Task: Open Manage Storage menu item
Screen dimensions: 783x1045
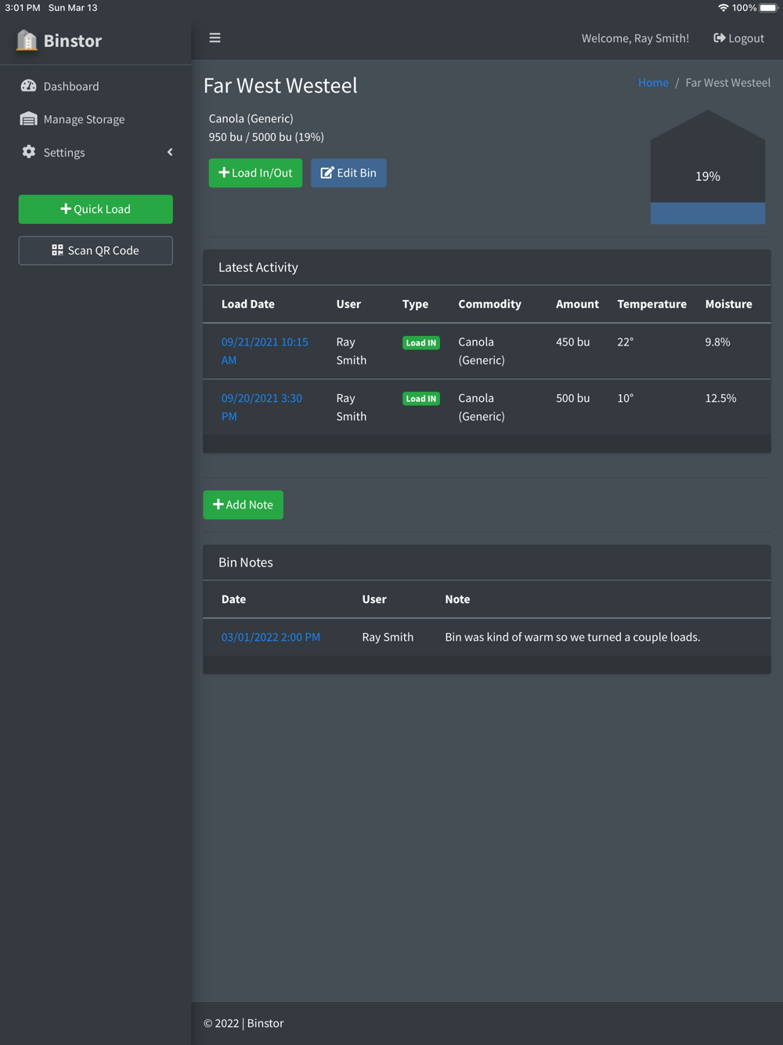Action: click(84, 119)
